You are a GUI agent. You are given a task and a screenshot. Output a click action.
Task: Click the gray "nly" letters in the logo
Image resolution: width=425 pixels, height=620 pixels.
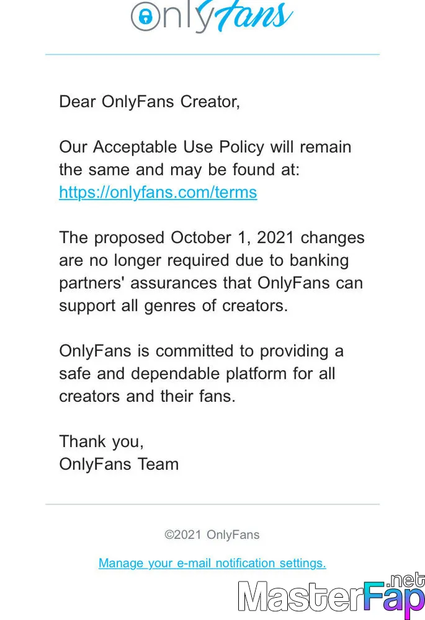187,17
